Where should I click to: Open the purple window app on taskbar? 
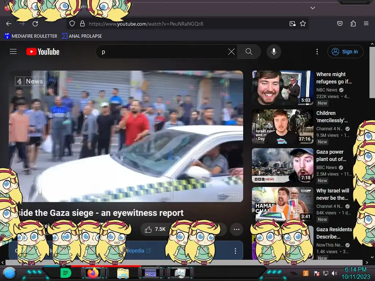point(151,273)
